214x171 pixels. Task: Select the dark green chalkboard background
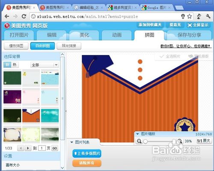coord(12,78)
